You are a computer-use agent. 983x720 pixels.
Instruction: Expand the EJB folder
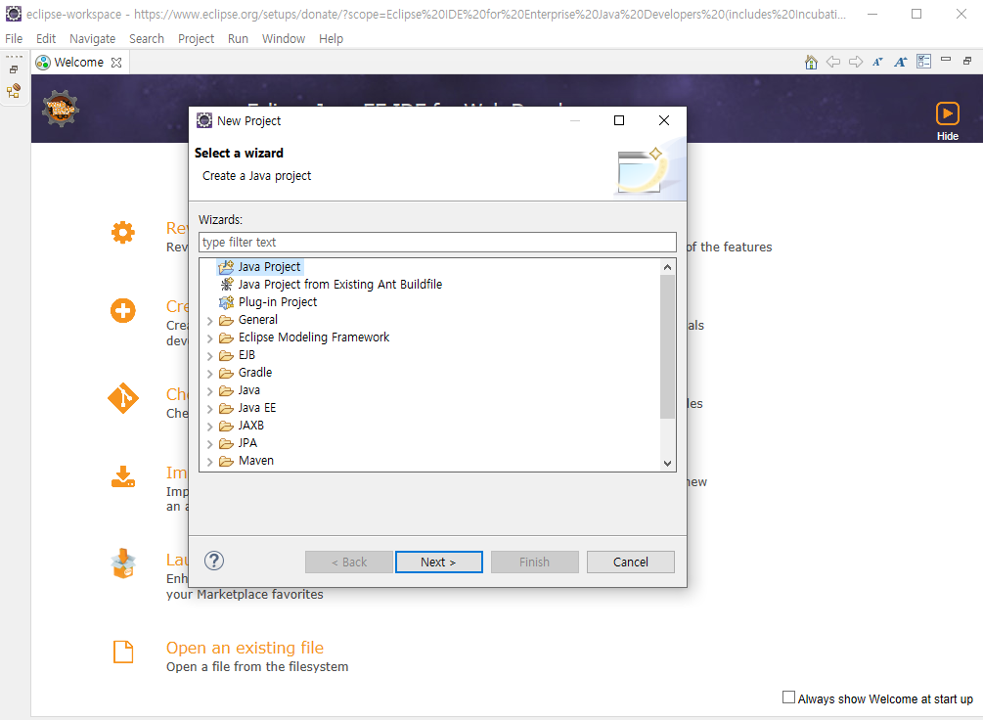(x=210, y=356)
